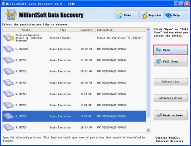This screenshot has height=146, width=191.
Task: Click Basic Partition in the 31.26 GB row
Action: pos(60,60)
